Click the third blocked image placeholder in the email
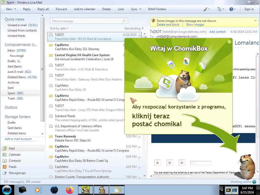260x195 pixels. [x=182, y=163]
